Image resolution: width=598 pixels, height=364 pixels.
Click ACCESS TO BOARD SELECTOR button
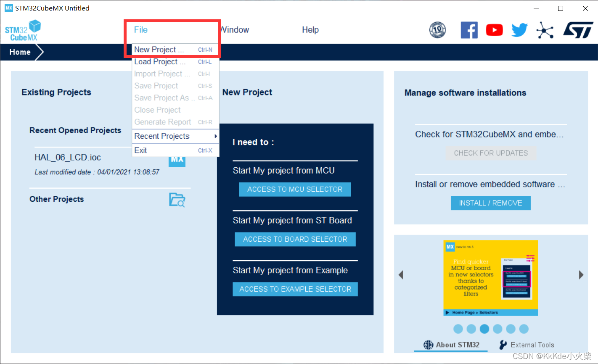point(295,239)
